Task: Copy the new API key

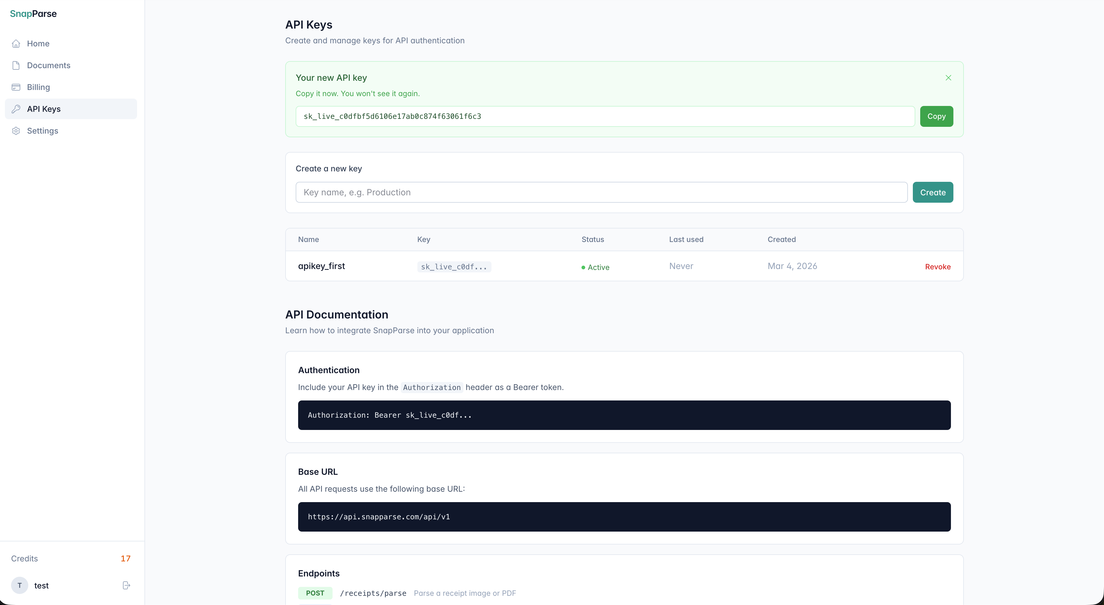Action: [936, 116]
